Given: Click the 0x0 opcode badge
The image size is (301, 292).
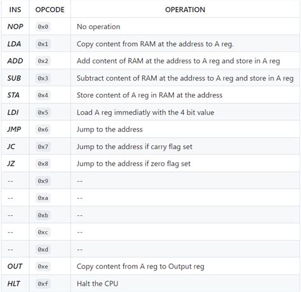Looking at the screenshot, I should (x=43, y=27).
